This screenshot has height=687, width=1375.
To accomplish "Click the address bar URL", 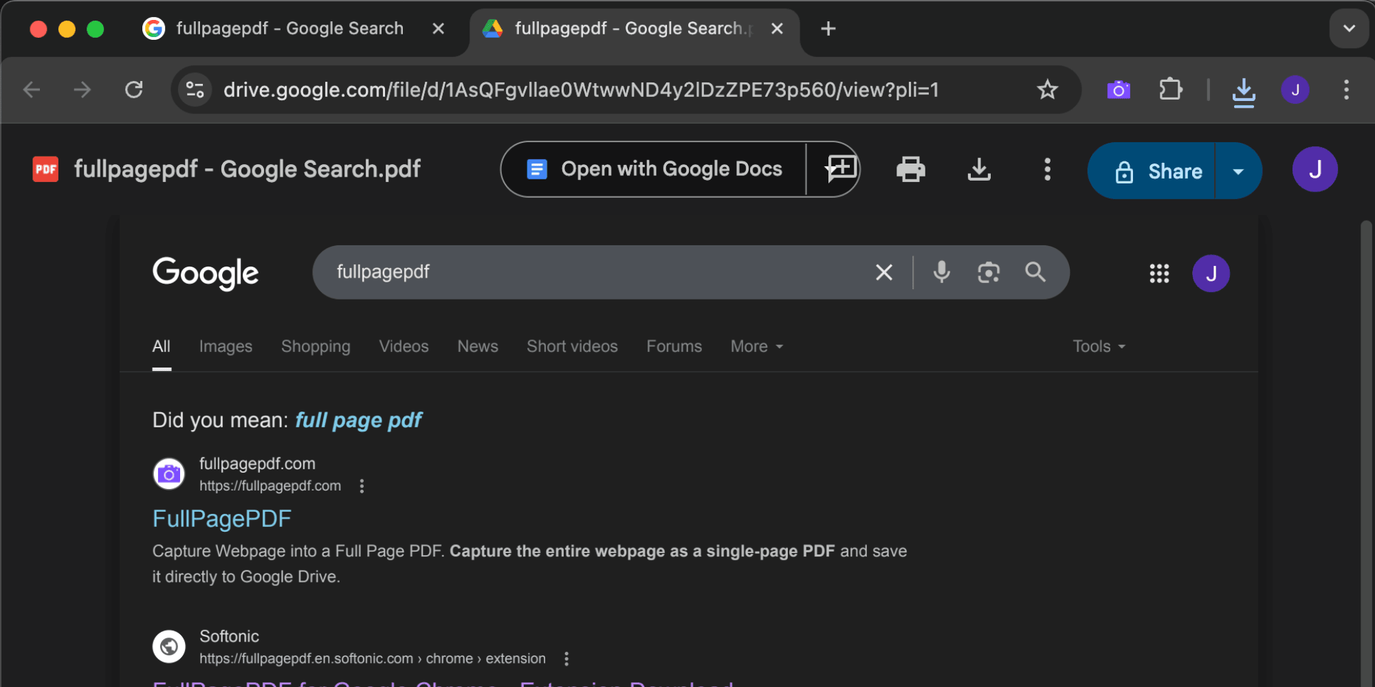I will coord(581,89).
